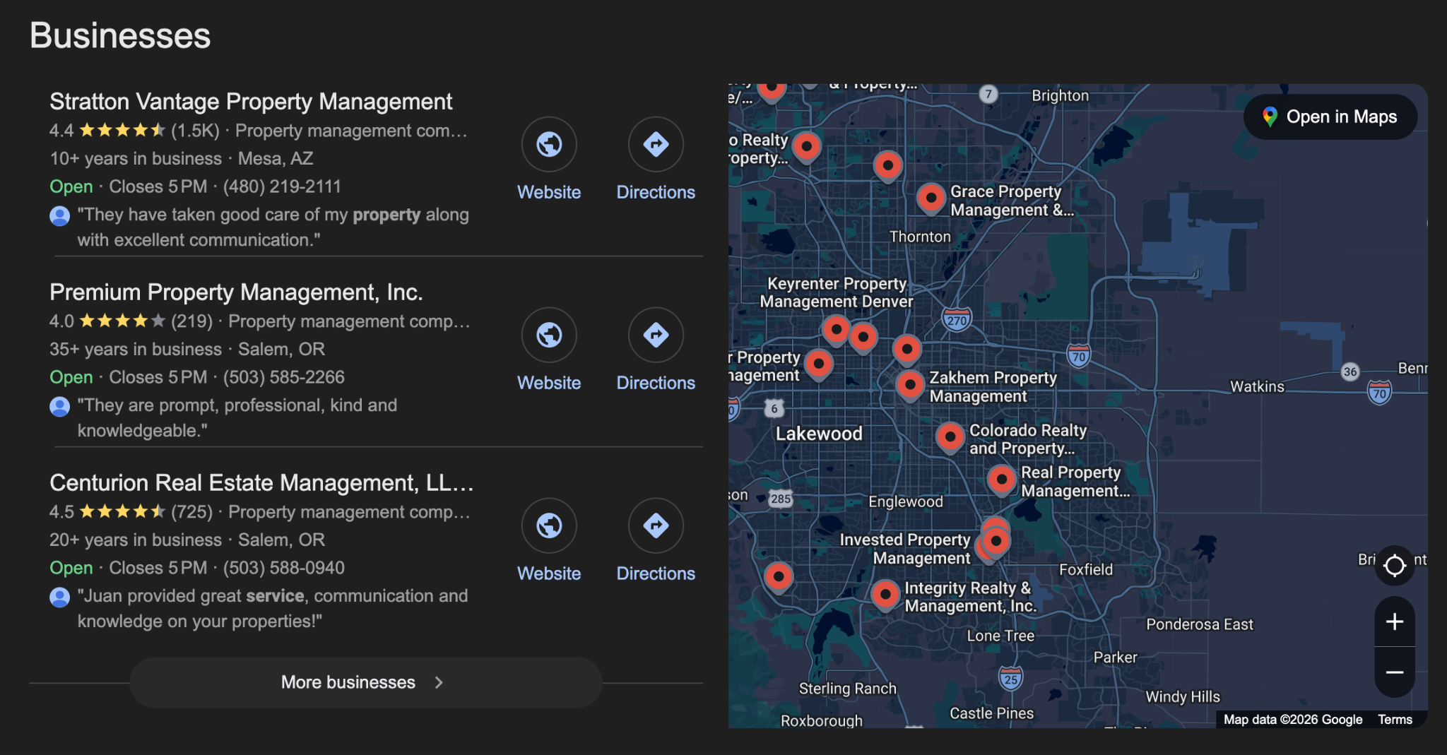The width and height of the screenshot is (1447, 755).
Task: Click the map zoom in plus button
Action: coord(1394,622)
